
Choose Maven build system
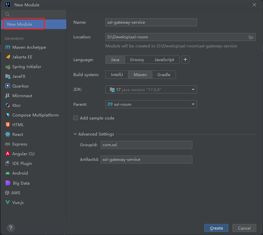[x=140, y=74]
